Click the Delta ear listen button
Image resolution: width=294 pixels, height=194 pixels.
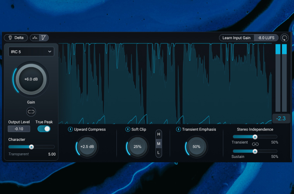click(16, 38)
